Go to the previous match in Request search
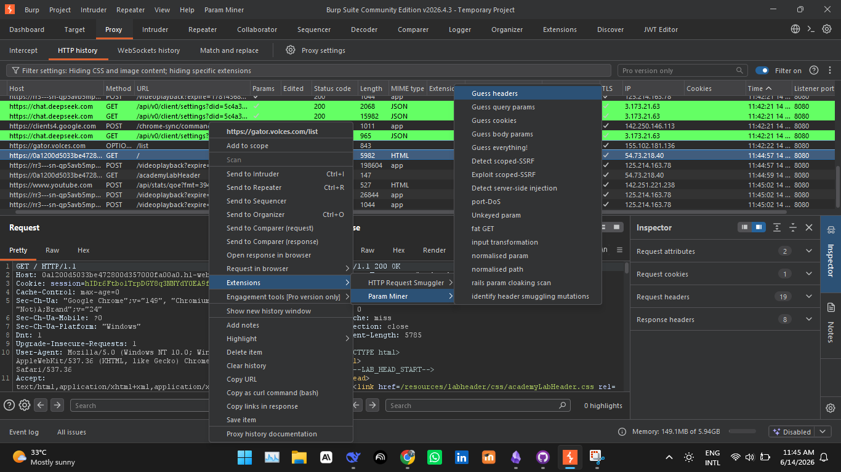The width and height of the screenshot is (841, 472). pyautogui.click(x=41, y=405)
